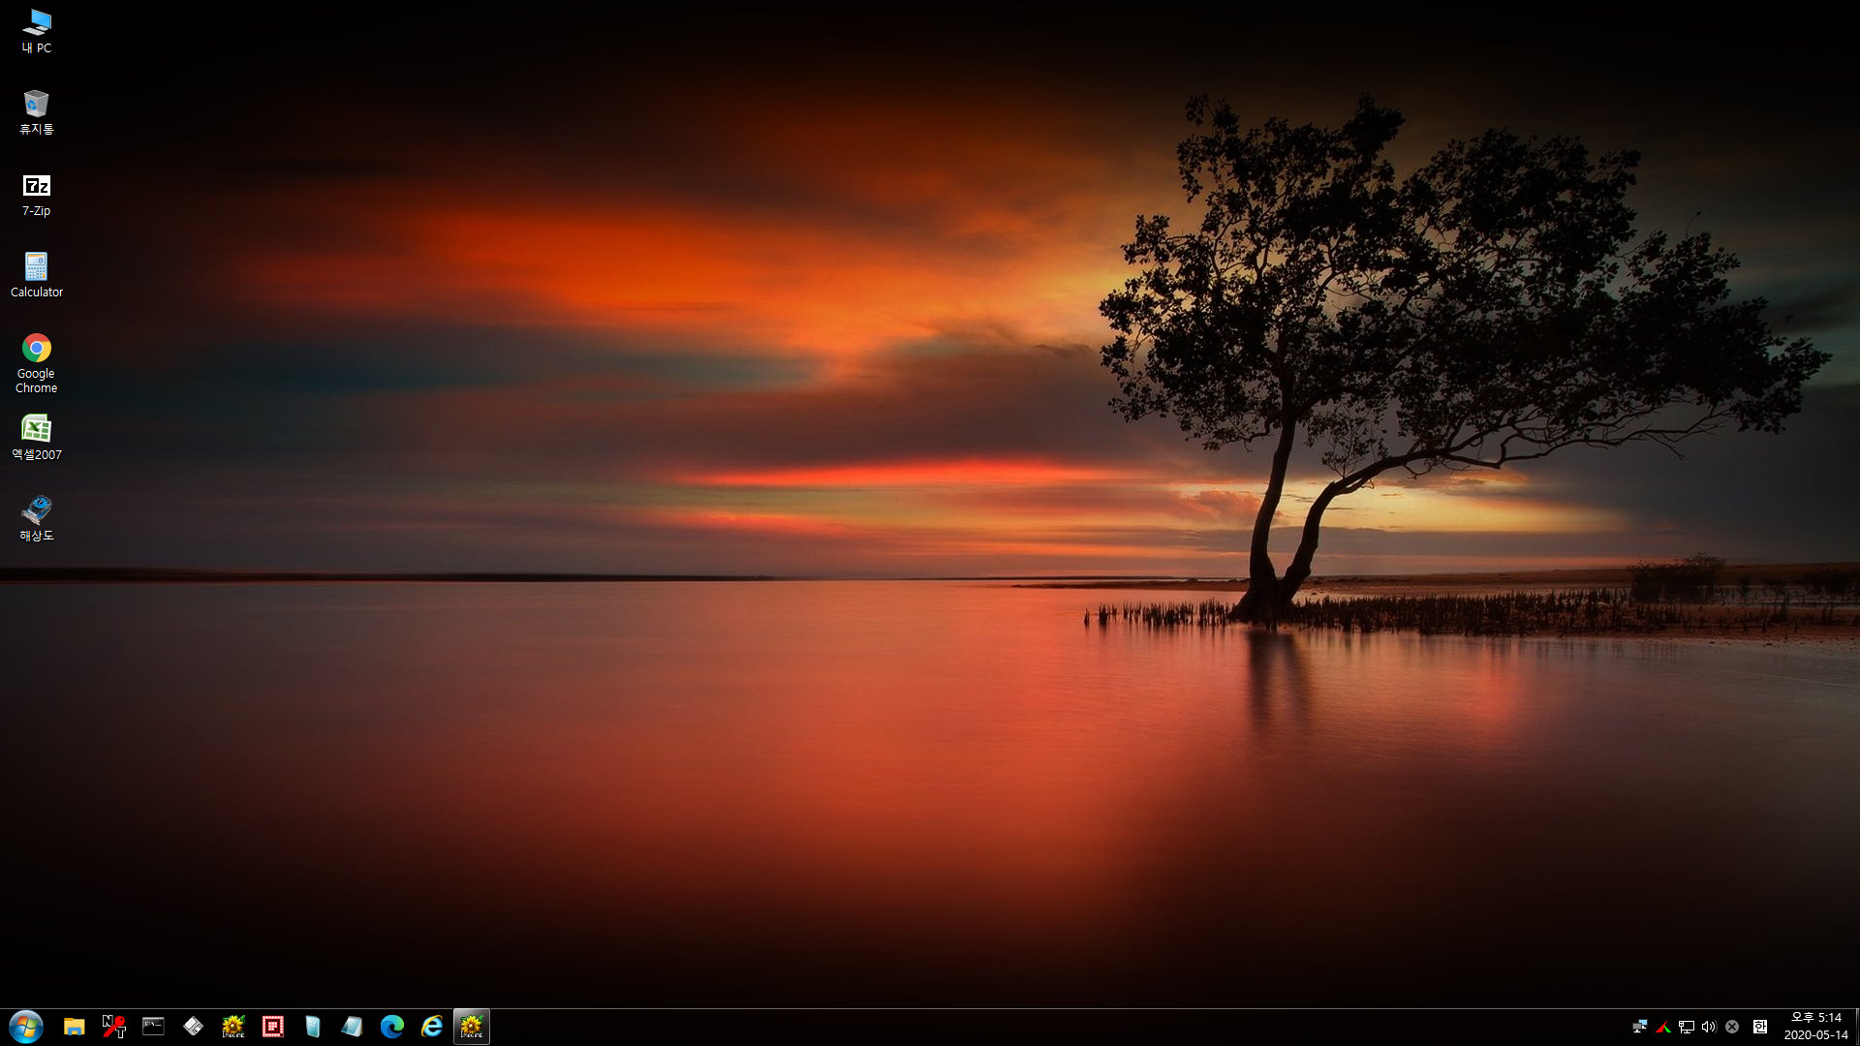Click the Show desktop strip beside the clock
This screenshot has height=1046, width=1860.
point(1857,1027)
